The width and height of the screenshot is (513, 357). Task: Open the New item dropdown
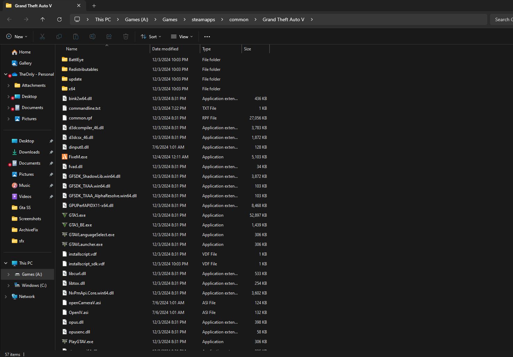[x=17, y=36]
